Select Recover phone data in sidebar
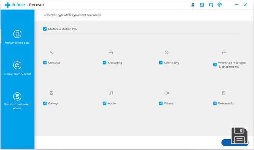The width and height of the screenshot is (254, 150). click(17, 37)
